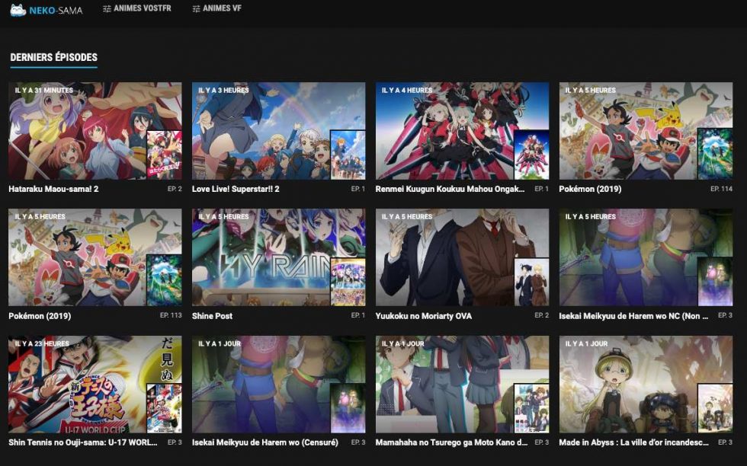
Task: Open Pokémon (2019) episode 114 banner
Action: click(x=646, y=131)
